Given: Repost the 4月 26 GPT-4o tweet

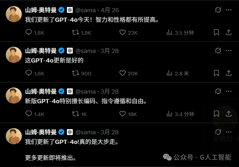Looking at the screenshot, I should click(81, 32).
